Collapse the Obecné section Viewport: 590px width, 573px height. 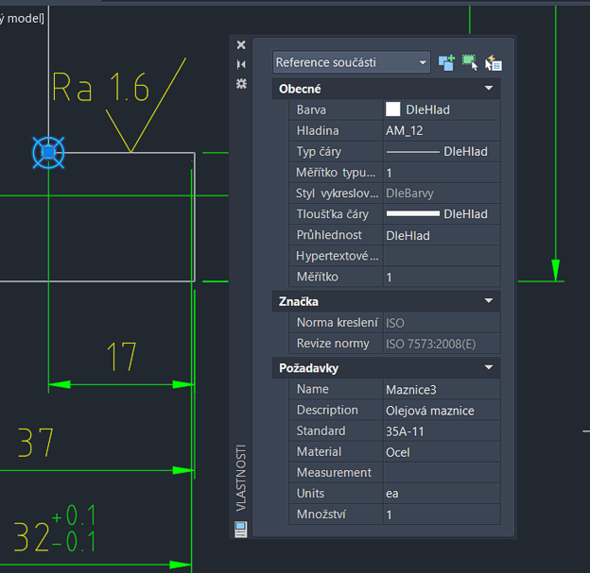click(488, 89)
